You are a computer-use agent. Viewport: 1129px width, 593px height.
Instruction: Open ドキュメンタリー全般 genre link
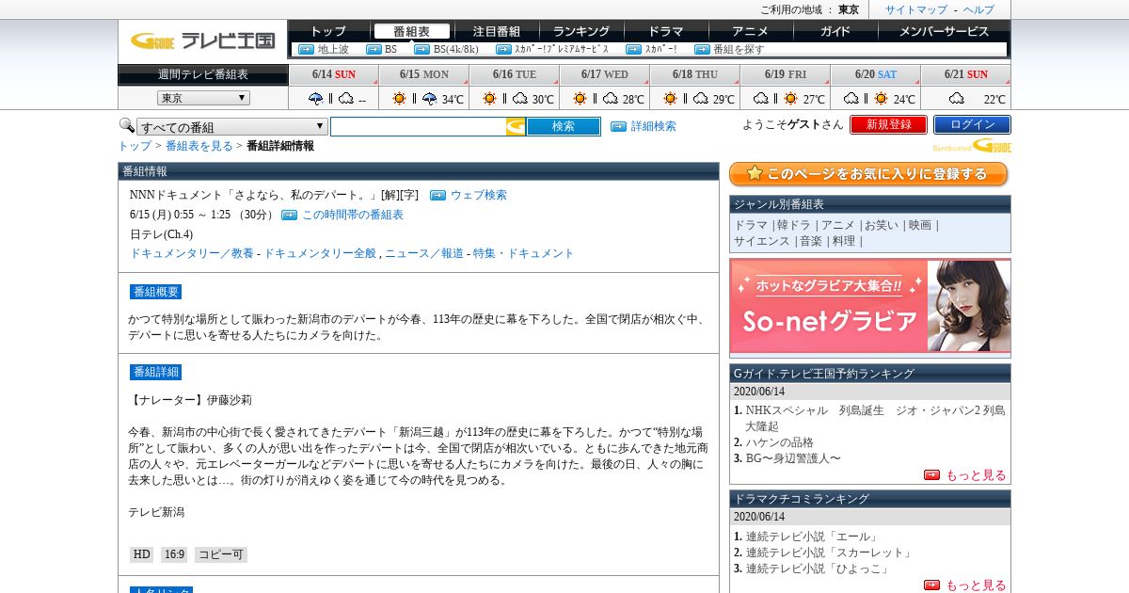pyautogui.click(x=320, y=253)
